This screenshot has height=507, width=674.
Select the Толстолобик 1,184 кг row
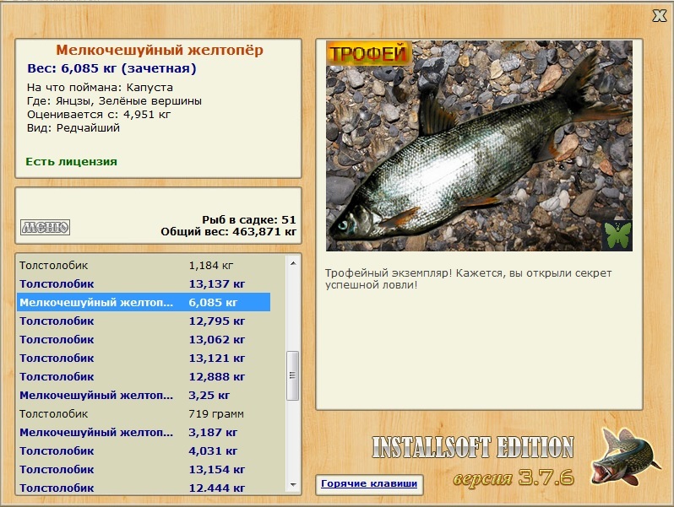tap(144, 265)
